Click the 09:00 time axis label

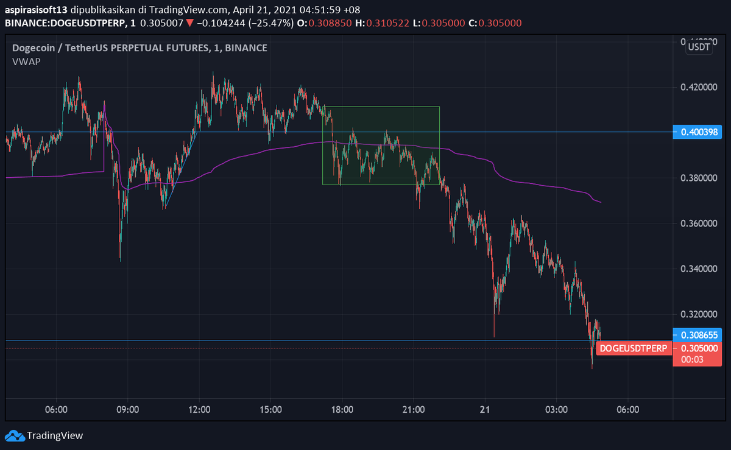click(x=128, y=410)
